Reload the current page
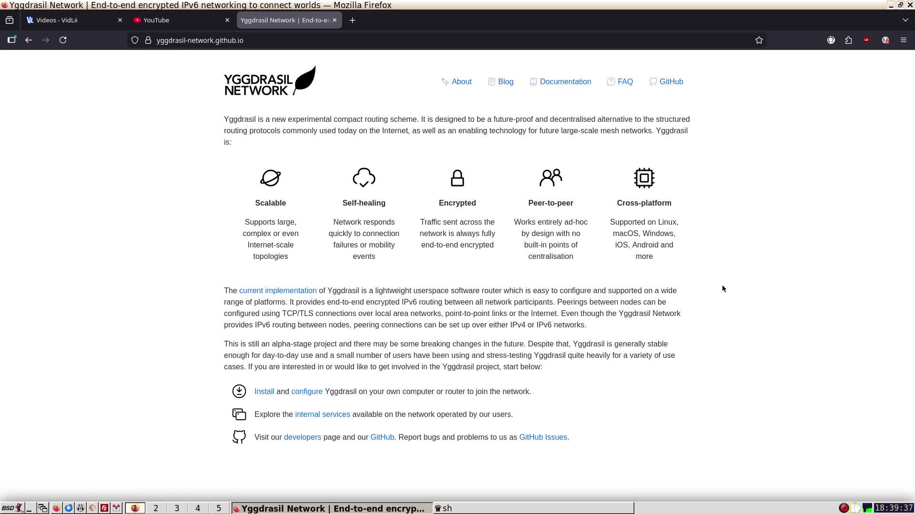Viewport: 915px width, 514px height. tap(63, 40)
